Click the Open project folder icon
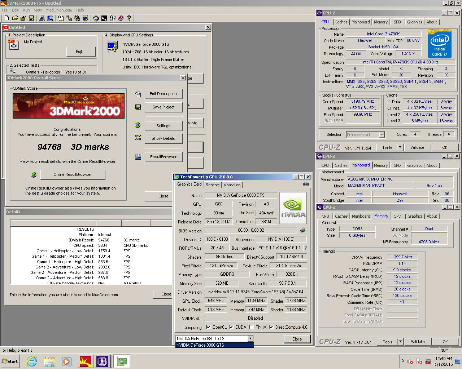The height and width of the screenshot is (369, 462). tap(15, 18)
